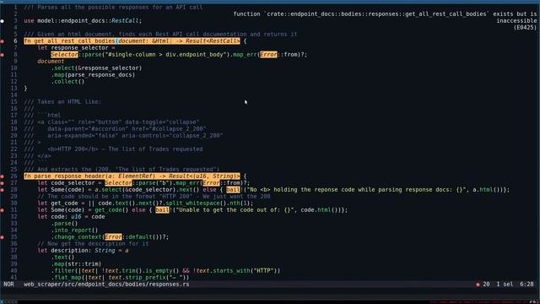
Task: Click the highlighted 'Selector' on line 27
Action: 118,183
